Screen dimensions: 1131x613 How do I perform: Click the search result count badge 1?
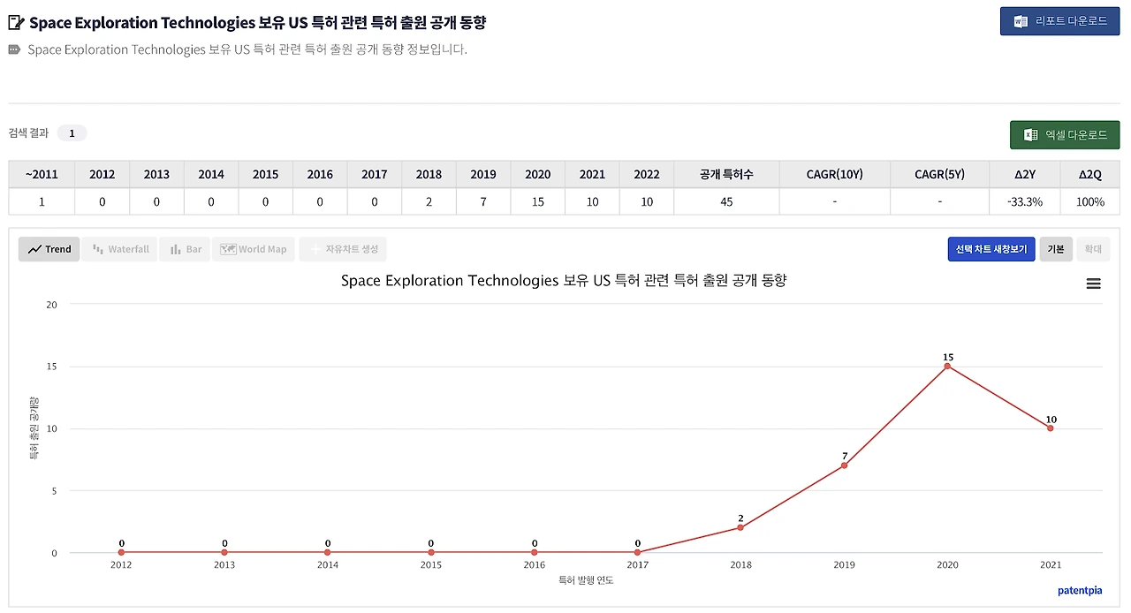pos(72,133)
